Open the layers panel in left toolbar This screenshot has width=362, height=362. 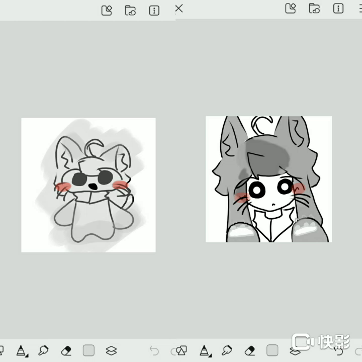[x=111, y=350]
